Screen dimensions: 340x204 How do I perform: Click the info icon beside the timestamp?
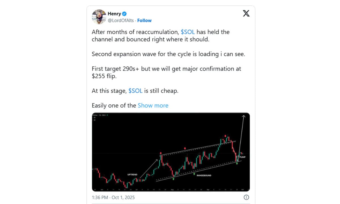tap(246, 197)
